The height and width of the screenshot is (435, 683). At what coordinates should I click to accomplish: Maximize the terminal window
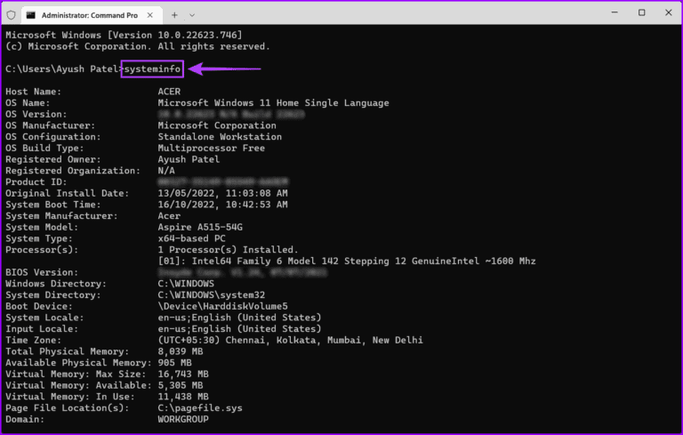[641, 12]
